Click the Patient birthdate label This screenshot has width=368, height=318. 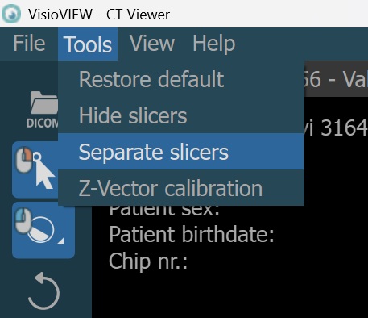point(192,235)
